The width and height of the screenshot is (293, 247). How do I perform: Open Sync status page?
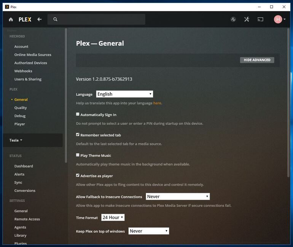[18, 182]
